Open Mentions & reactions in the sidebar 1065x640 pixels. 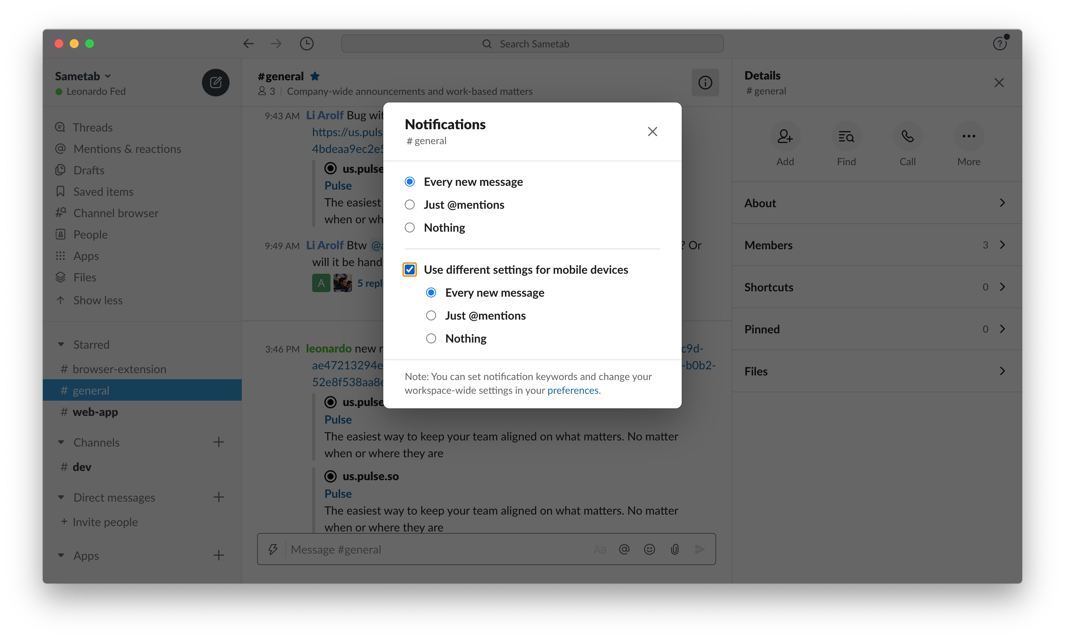tap(127, 149)
